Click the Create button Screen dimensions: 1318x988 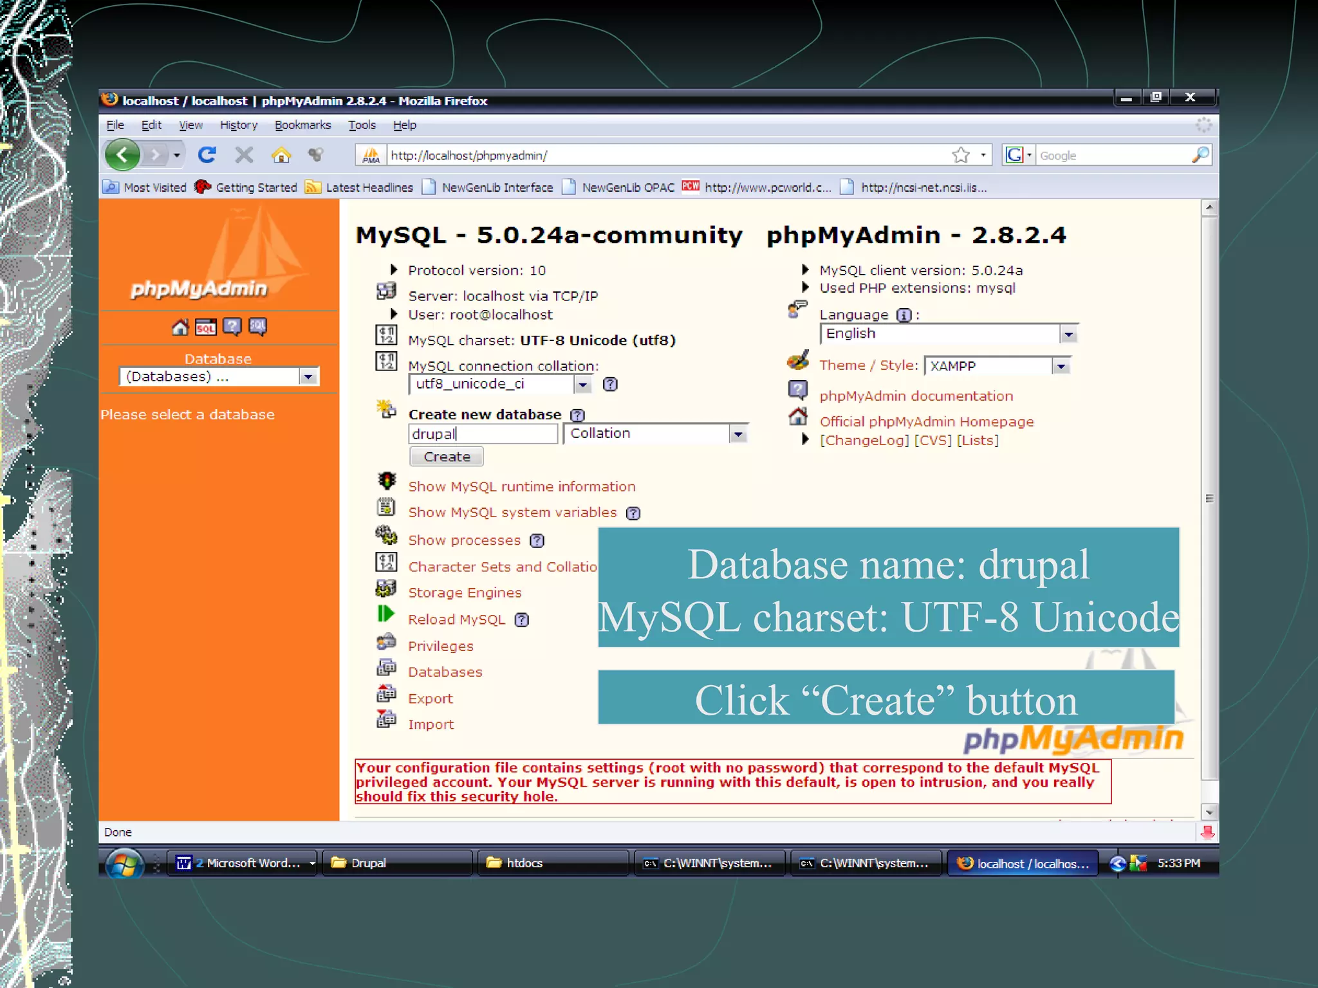447,457
